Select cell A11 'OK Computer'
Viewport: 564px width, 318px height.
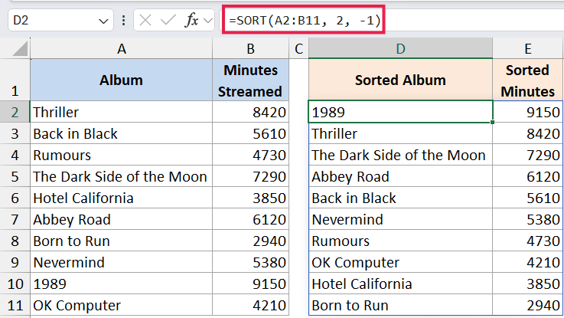pyautogui.click(x=122, y=305)
